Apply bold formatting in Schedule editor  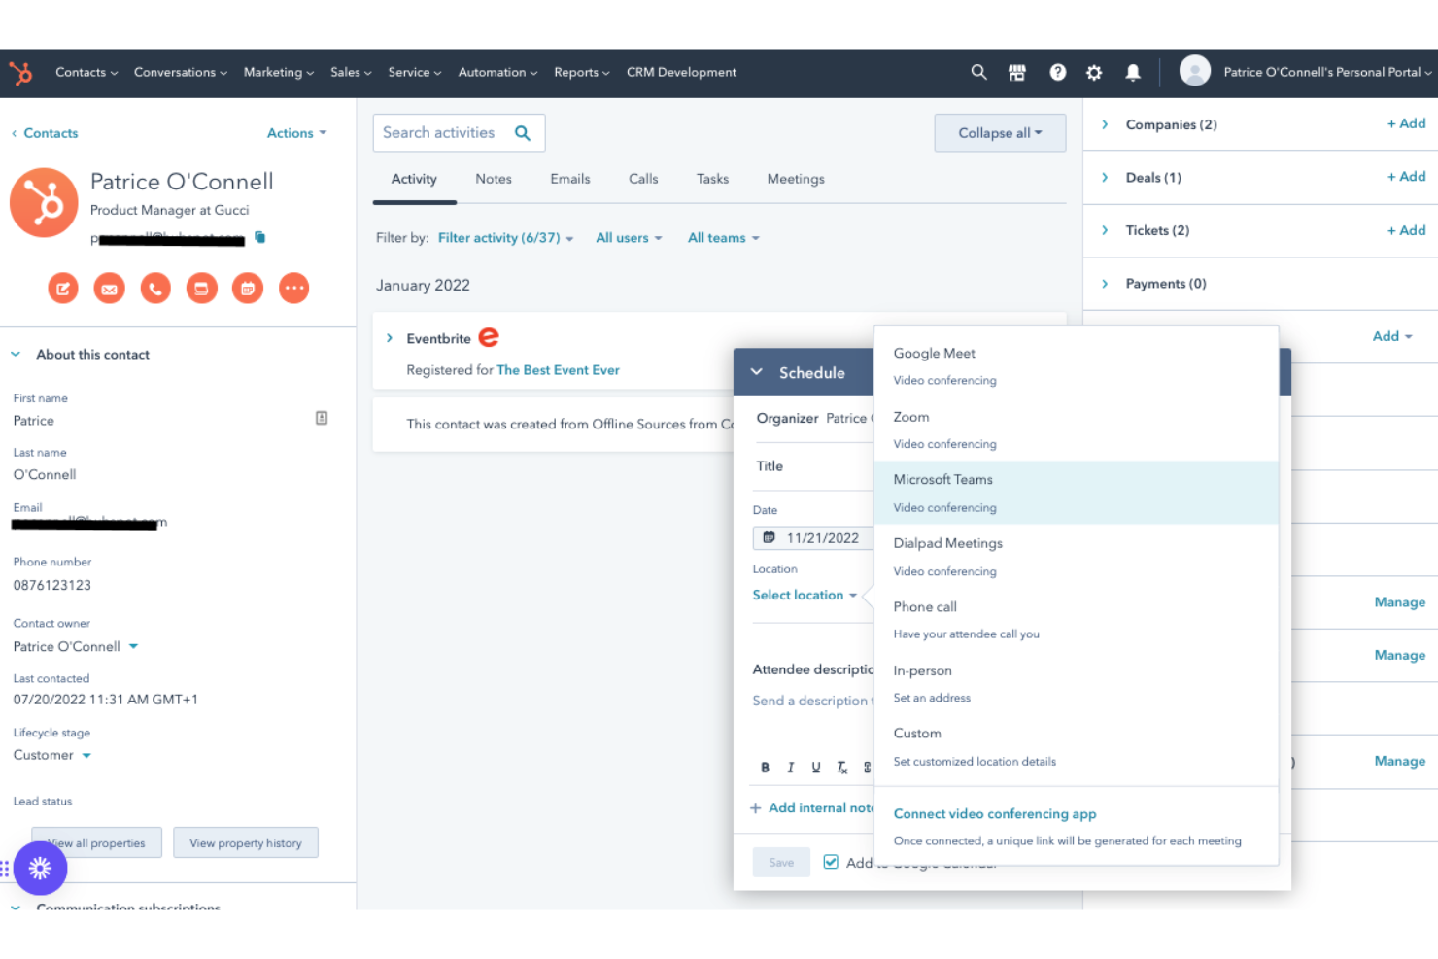coord(765,768)
